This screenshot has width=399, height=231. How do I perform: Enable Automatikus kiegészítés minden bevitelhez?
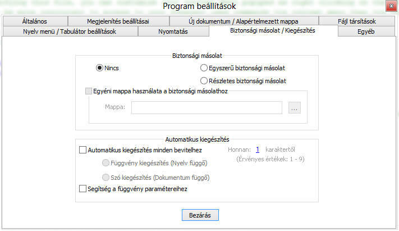(84, 150)
